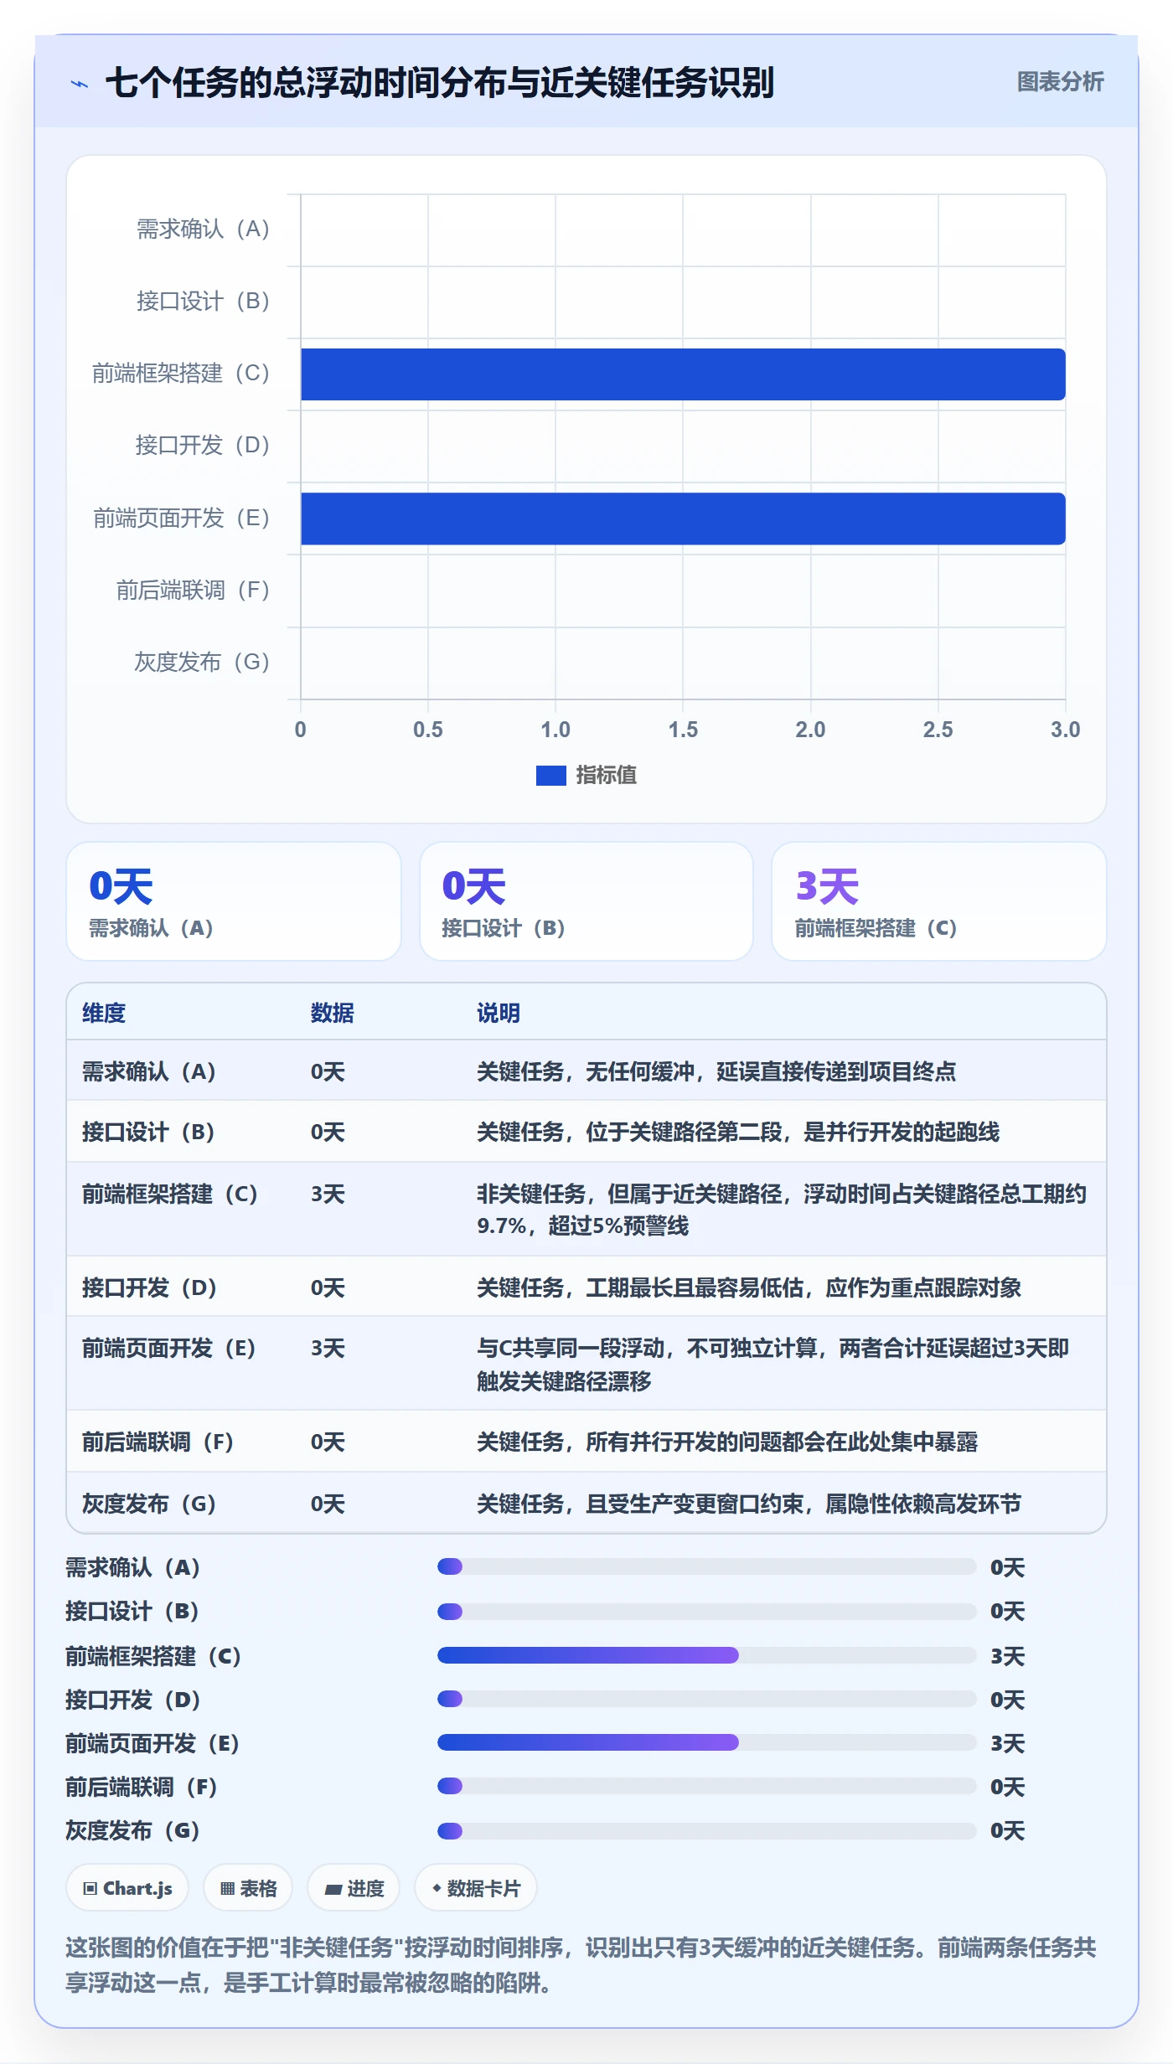Click the 指标值 legend text
Image resolution: width=1173 pixels, height=2064 pixels.
[606, 776]
